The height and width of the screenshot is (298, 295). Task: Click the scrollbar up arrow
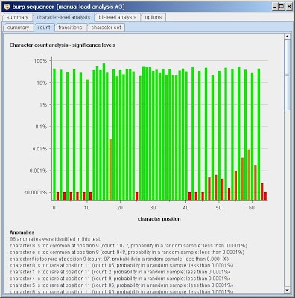(x=288, y=37)
